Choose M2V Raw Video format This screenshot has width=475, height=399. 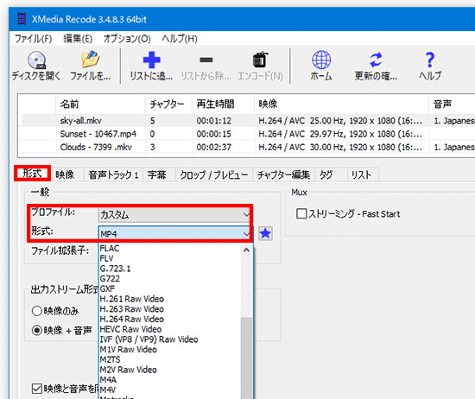click(x=170, y=370)
